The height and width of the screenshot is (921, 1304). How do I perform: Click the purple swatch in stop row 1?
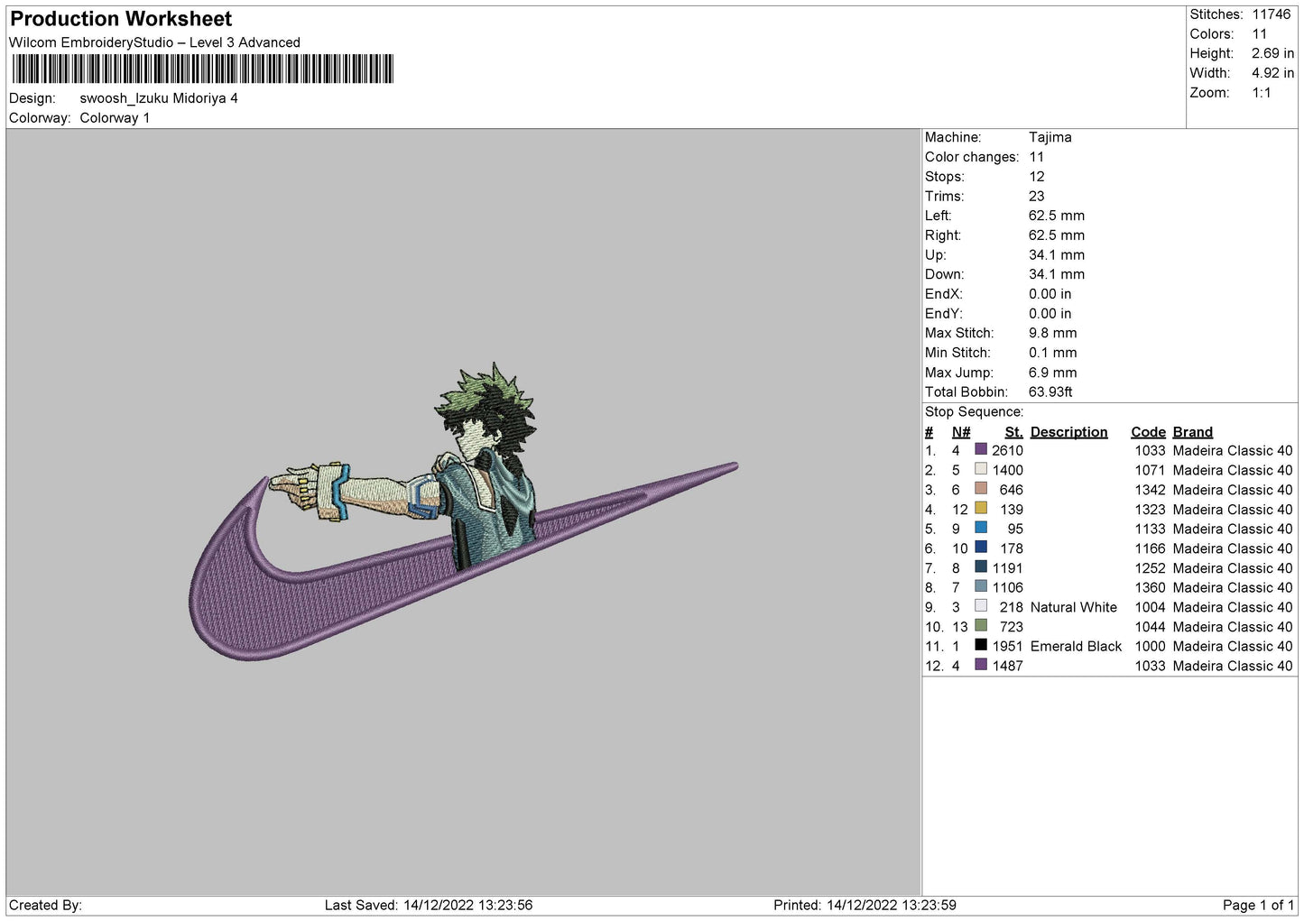[x=980, y=449]
